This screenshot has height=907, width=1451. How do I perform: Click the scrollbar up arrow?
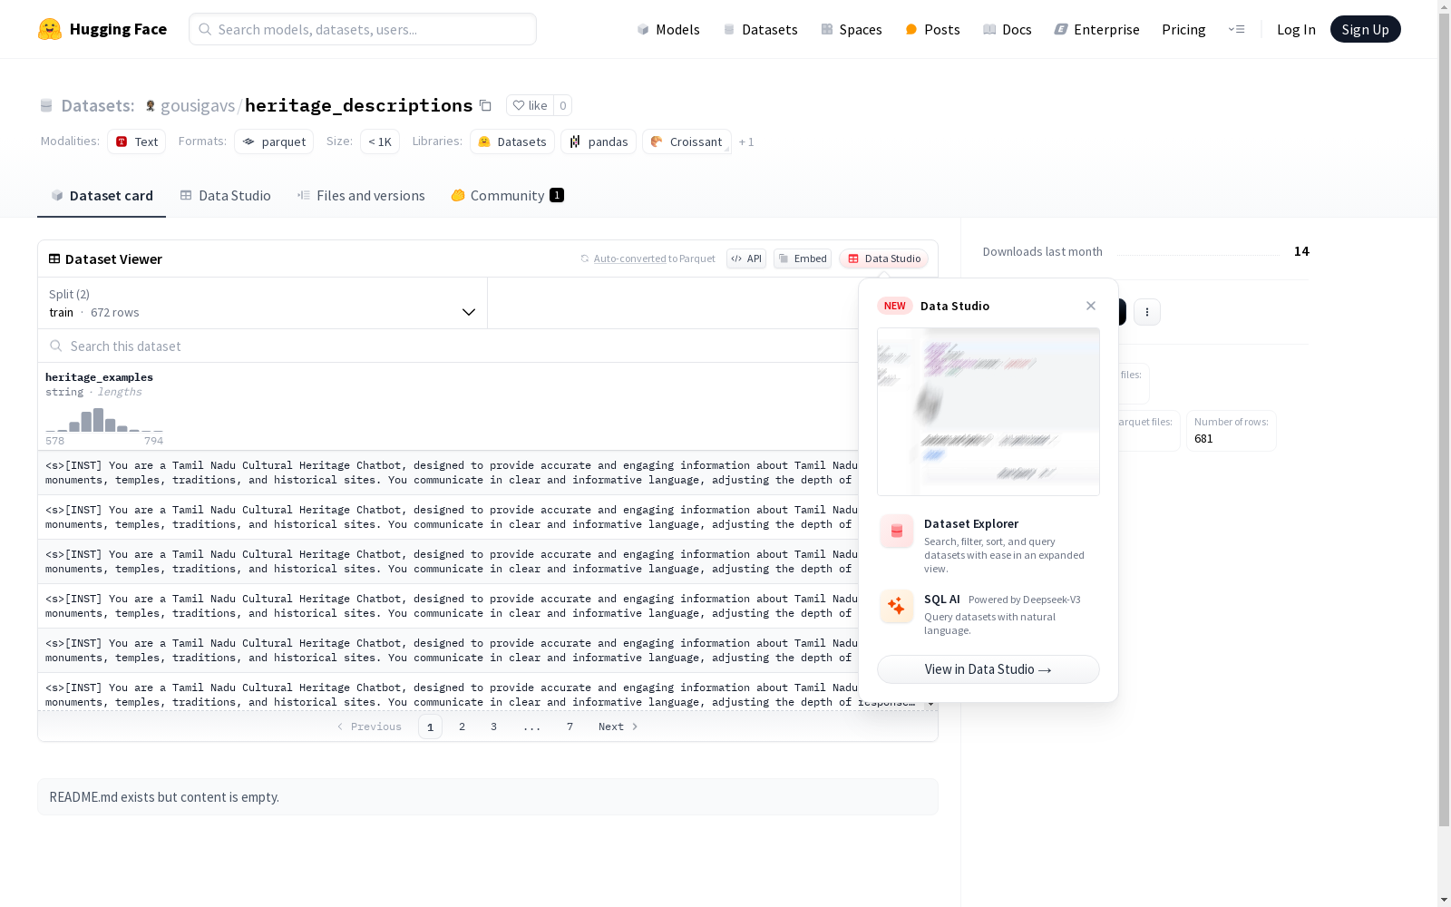(x=1444, y=6)
